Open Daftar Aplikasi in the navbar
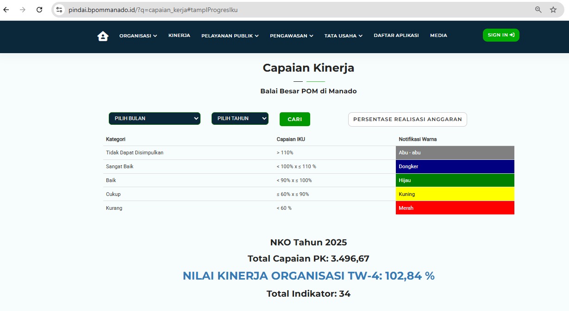 click(396, 36)
